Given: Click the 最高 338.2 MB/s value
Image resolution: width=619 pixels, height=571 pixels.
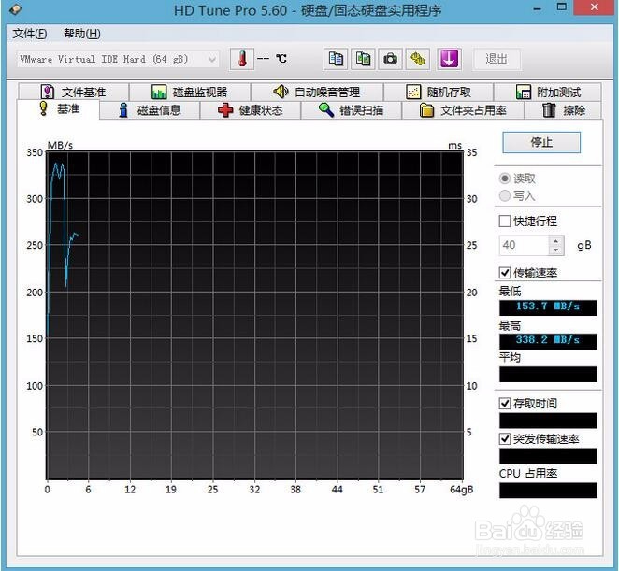Looking at the screenshot, I should (548, 341).
